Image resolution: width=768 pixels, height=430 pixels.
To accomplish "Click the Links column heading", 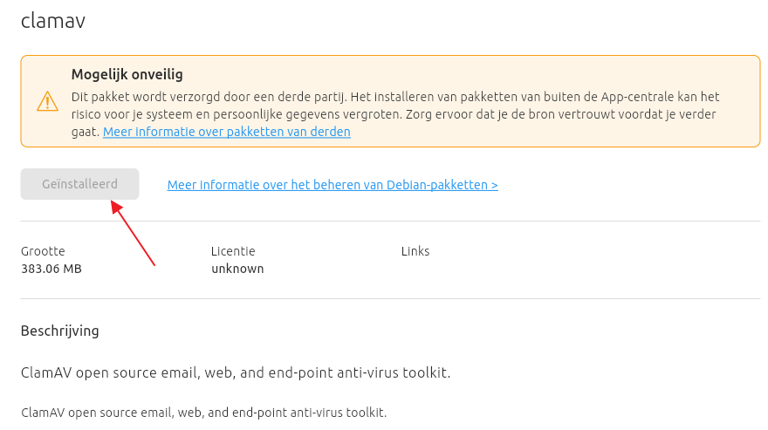I will click(415, 251).
